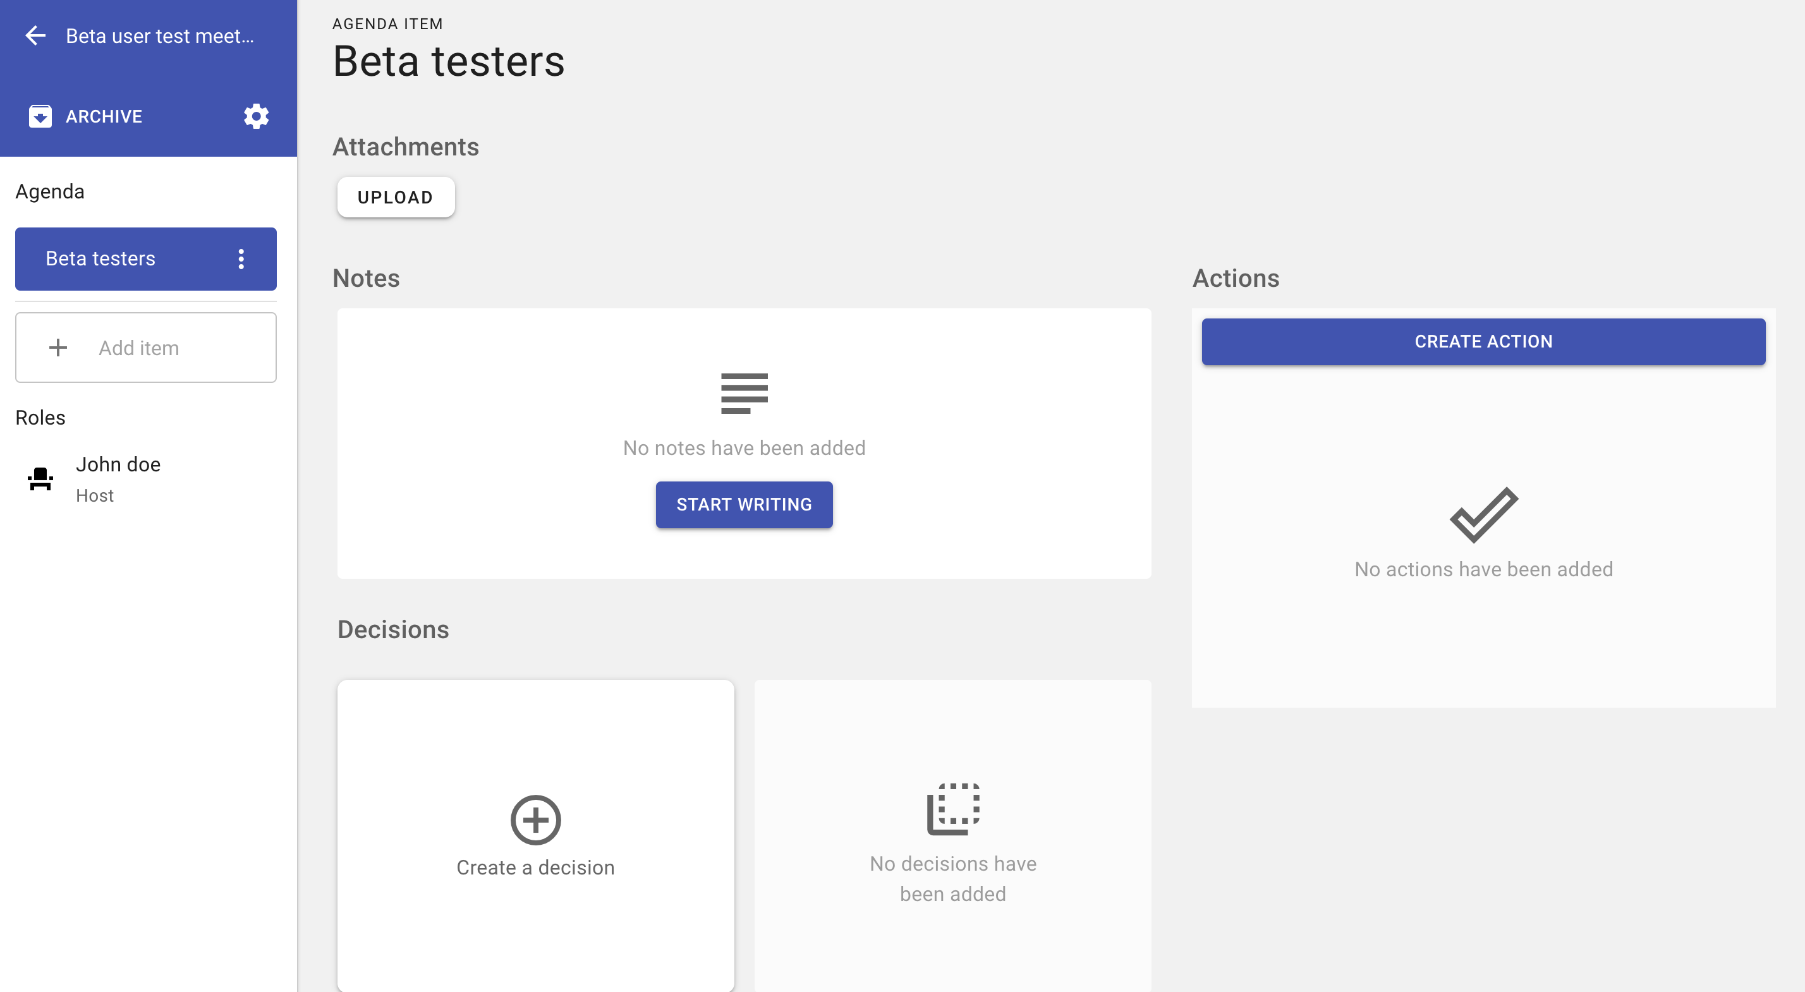The height and width of the screenshot is (992, 1805).
Task: Click Beta user test meeting title
Action: pos(160,37)
